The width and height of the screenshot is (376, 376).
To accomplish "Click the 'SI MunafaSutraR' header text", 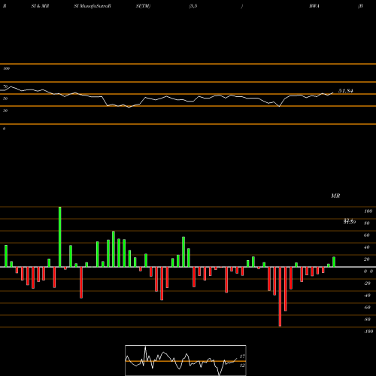I will 92,6.
